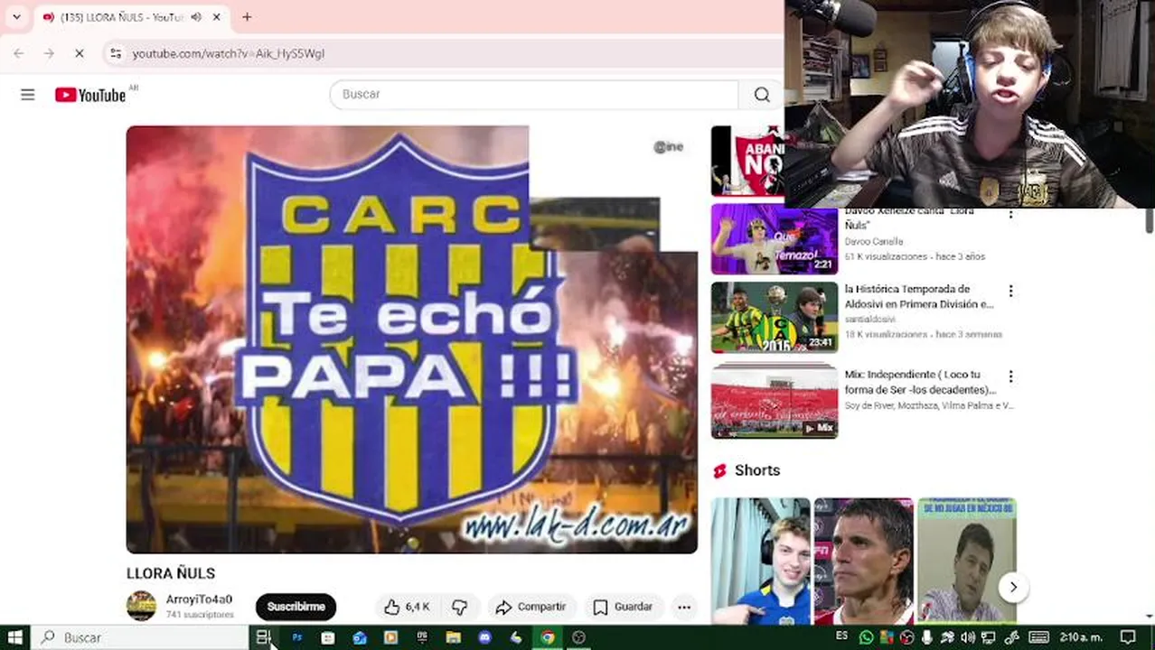Show next Shorts with the arrow button
The width and height of the screenshot is (1155, 650).
1013,587
